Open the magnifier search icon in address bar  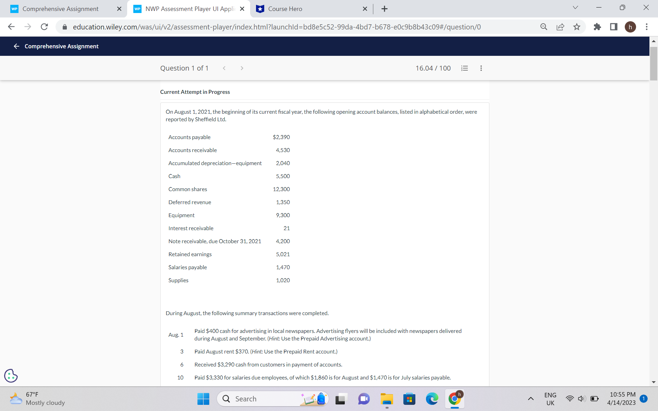pos(544,27)
